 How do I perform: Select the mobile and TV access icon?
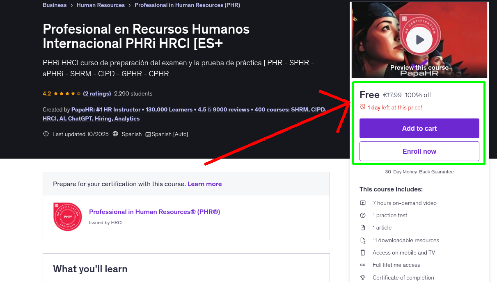pyautogui.click(x=363, y=252)
